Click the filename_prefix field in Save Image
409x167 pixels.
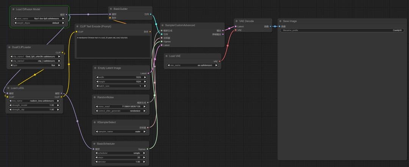click(342, 31)
